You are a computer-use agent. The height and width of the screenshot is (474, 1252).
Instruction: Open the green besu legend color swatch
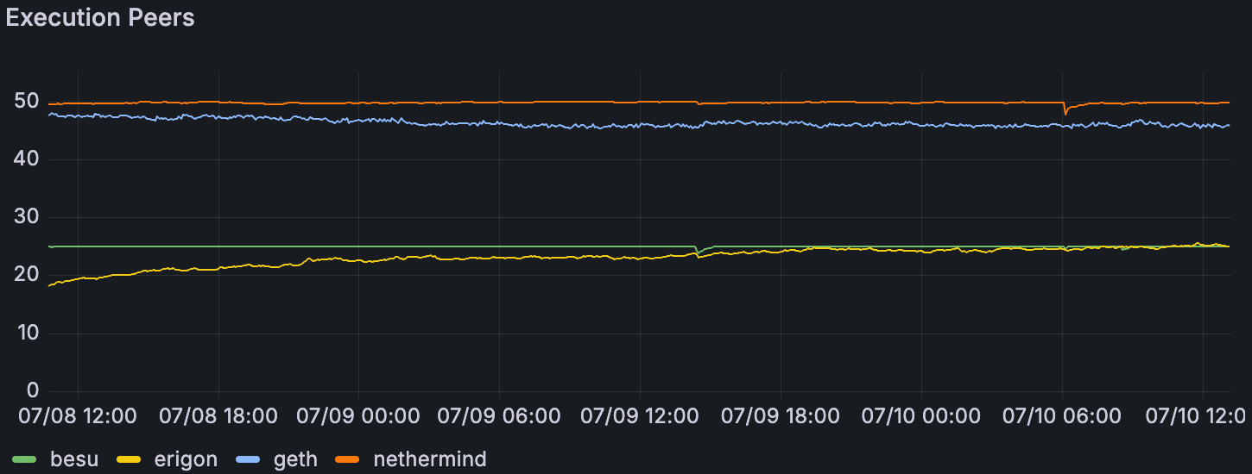point(25,459)
